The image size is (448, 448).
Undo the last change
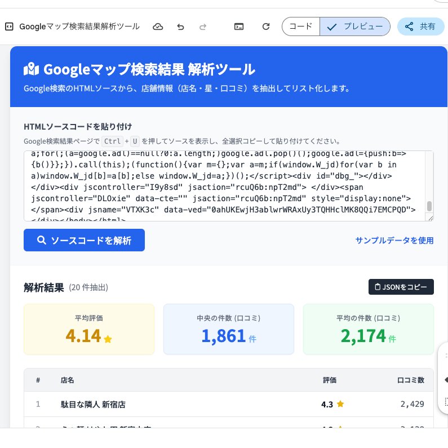click(180, 27)
